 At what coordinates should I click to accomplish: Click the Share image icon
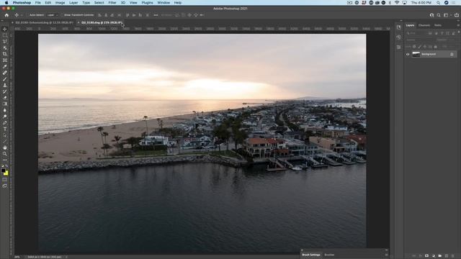point(457,15)
